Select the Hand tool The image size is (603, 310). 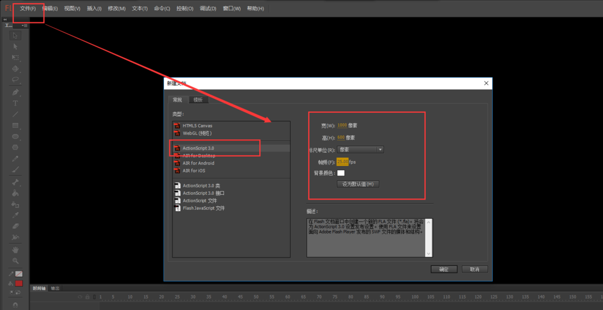[x=16, y=250]
